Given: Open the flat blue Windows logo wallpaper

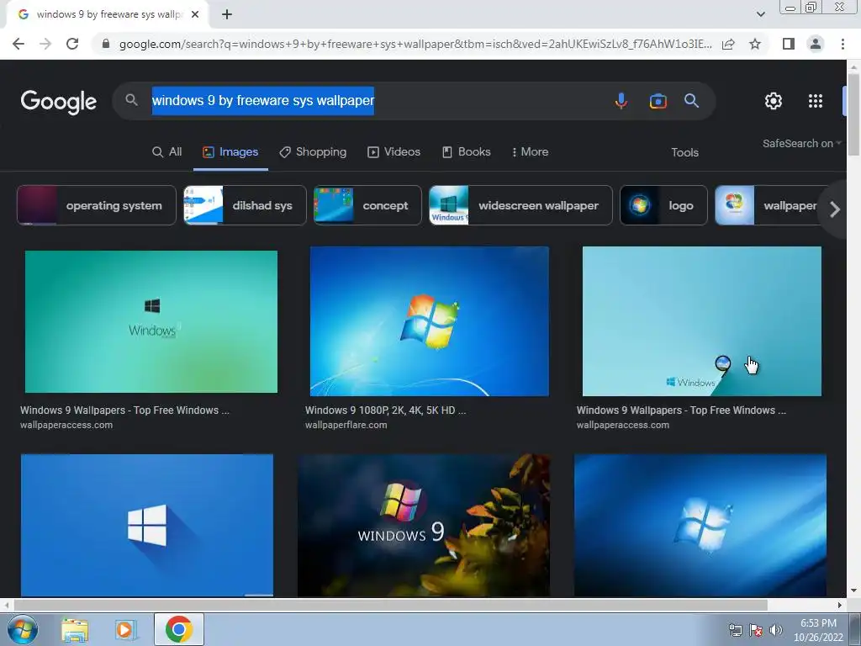Looking at the screenshot, I should pyautogui.click(x=147, y=525).
